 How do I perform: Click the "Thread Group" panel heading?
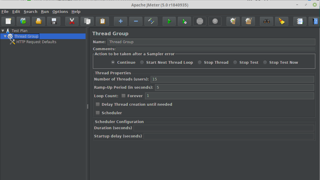(110, 33)
